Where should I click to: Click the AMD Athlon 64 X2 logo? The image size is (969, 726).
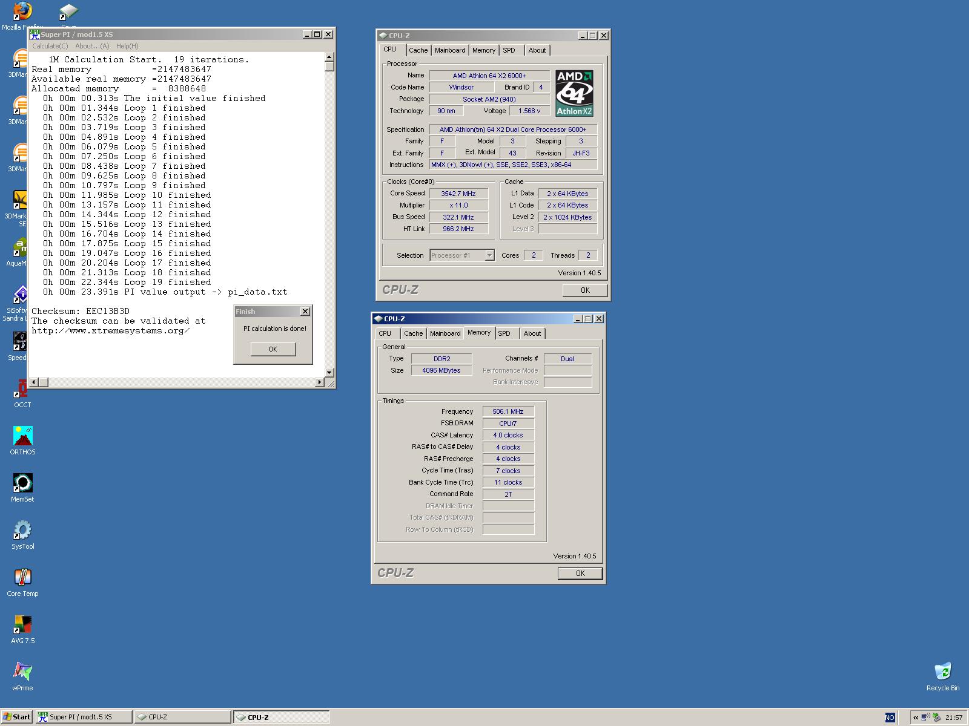[574, 93]
